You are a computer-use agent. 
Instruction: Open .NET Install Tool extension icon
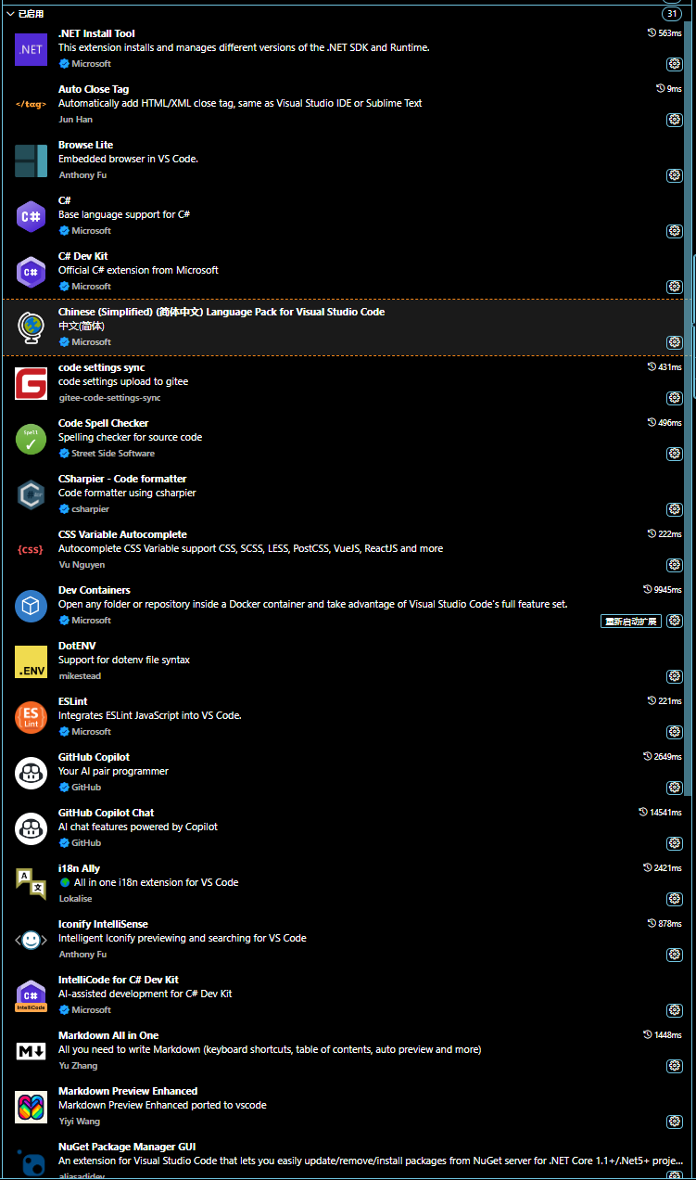[31, 49]
